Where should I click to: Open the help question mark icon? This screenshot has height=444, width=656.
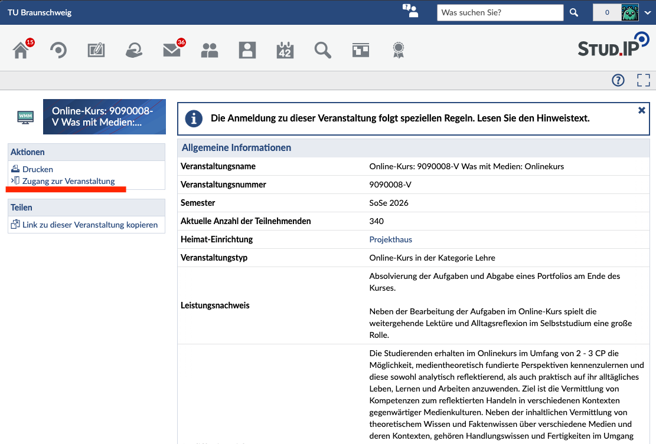(x=618, y=80)
